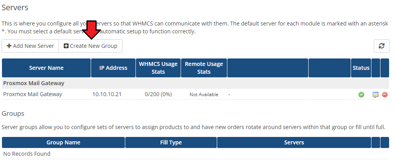
Task: Select the IP address 10.10.10.21
Action: [107, 94]
